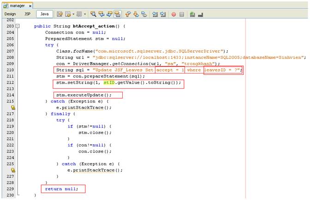
Task: Click the 'return null;' statement
Action: pos(61,189)
